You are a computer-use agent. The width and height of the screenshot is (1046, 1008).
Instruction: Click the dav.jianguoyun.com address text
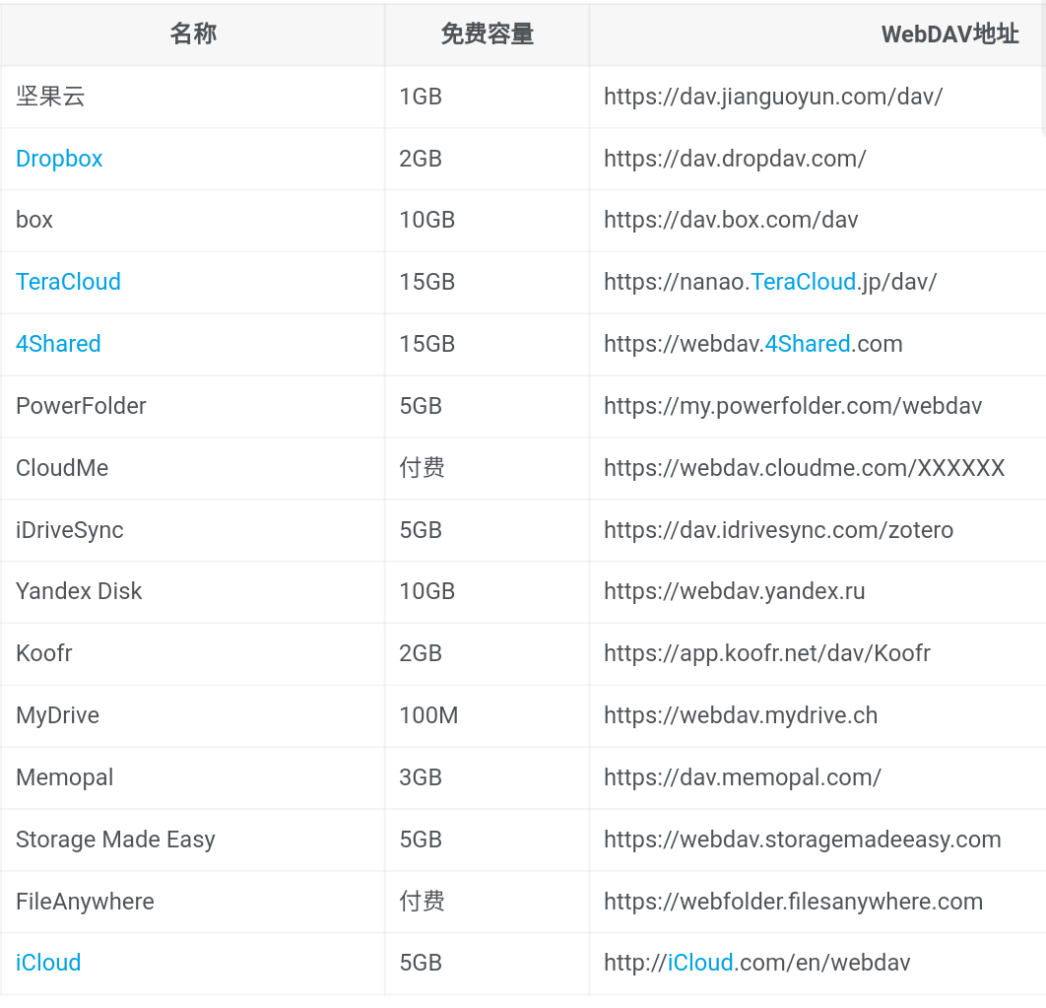(773, 97)
